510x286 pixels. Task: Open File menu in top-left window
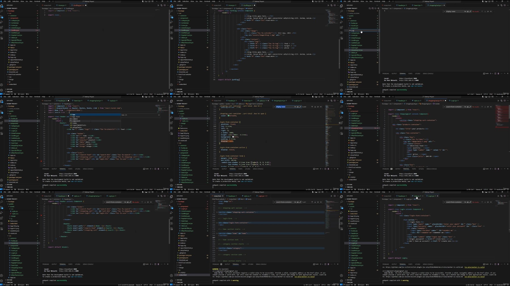point(5,1)
